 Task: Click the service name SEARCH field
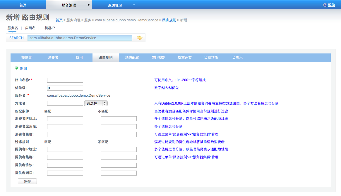pos(80,38)
